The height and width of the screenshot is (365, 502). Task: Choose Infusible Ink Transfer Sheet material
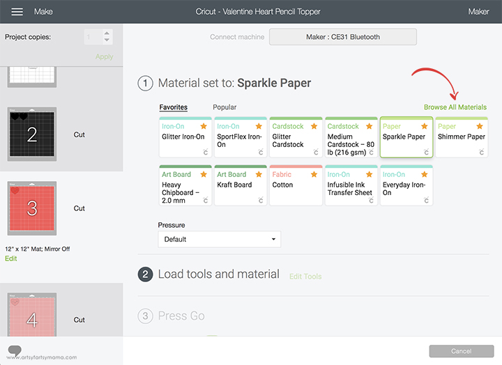tap(351, 185)
